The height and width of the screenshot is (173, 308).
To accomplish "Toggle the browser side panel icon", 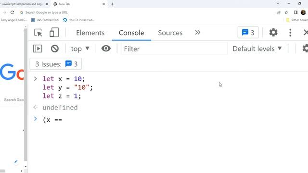I will pyautogui.click(x=295, y=12).
